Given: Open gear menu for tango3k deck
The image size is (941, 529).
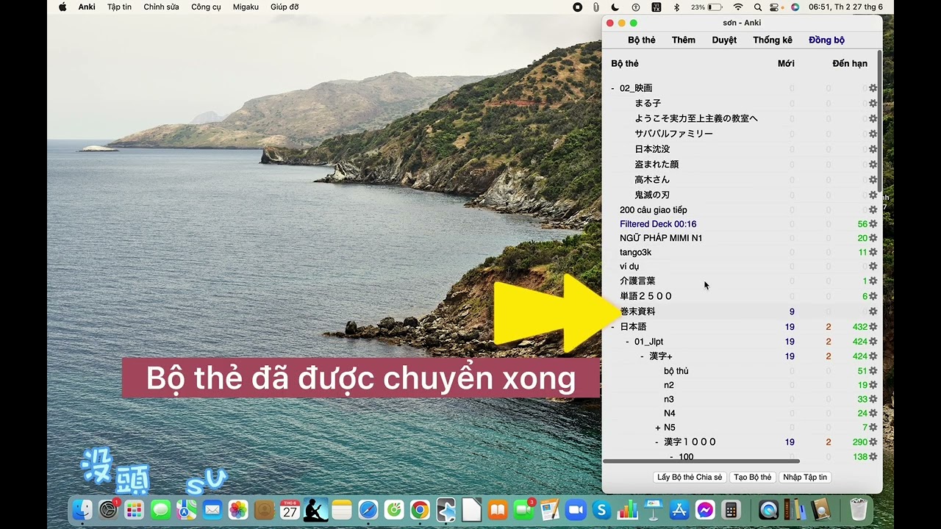Looking at the screenshot, I should pos(873,252).
